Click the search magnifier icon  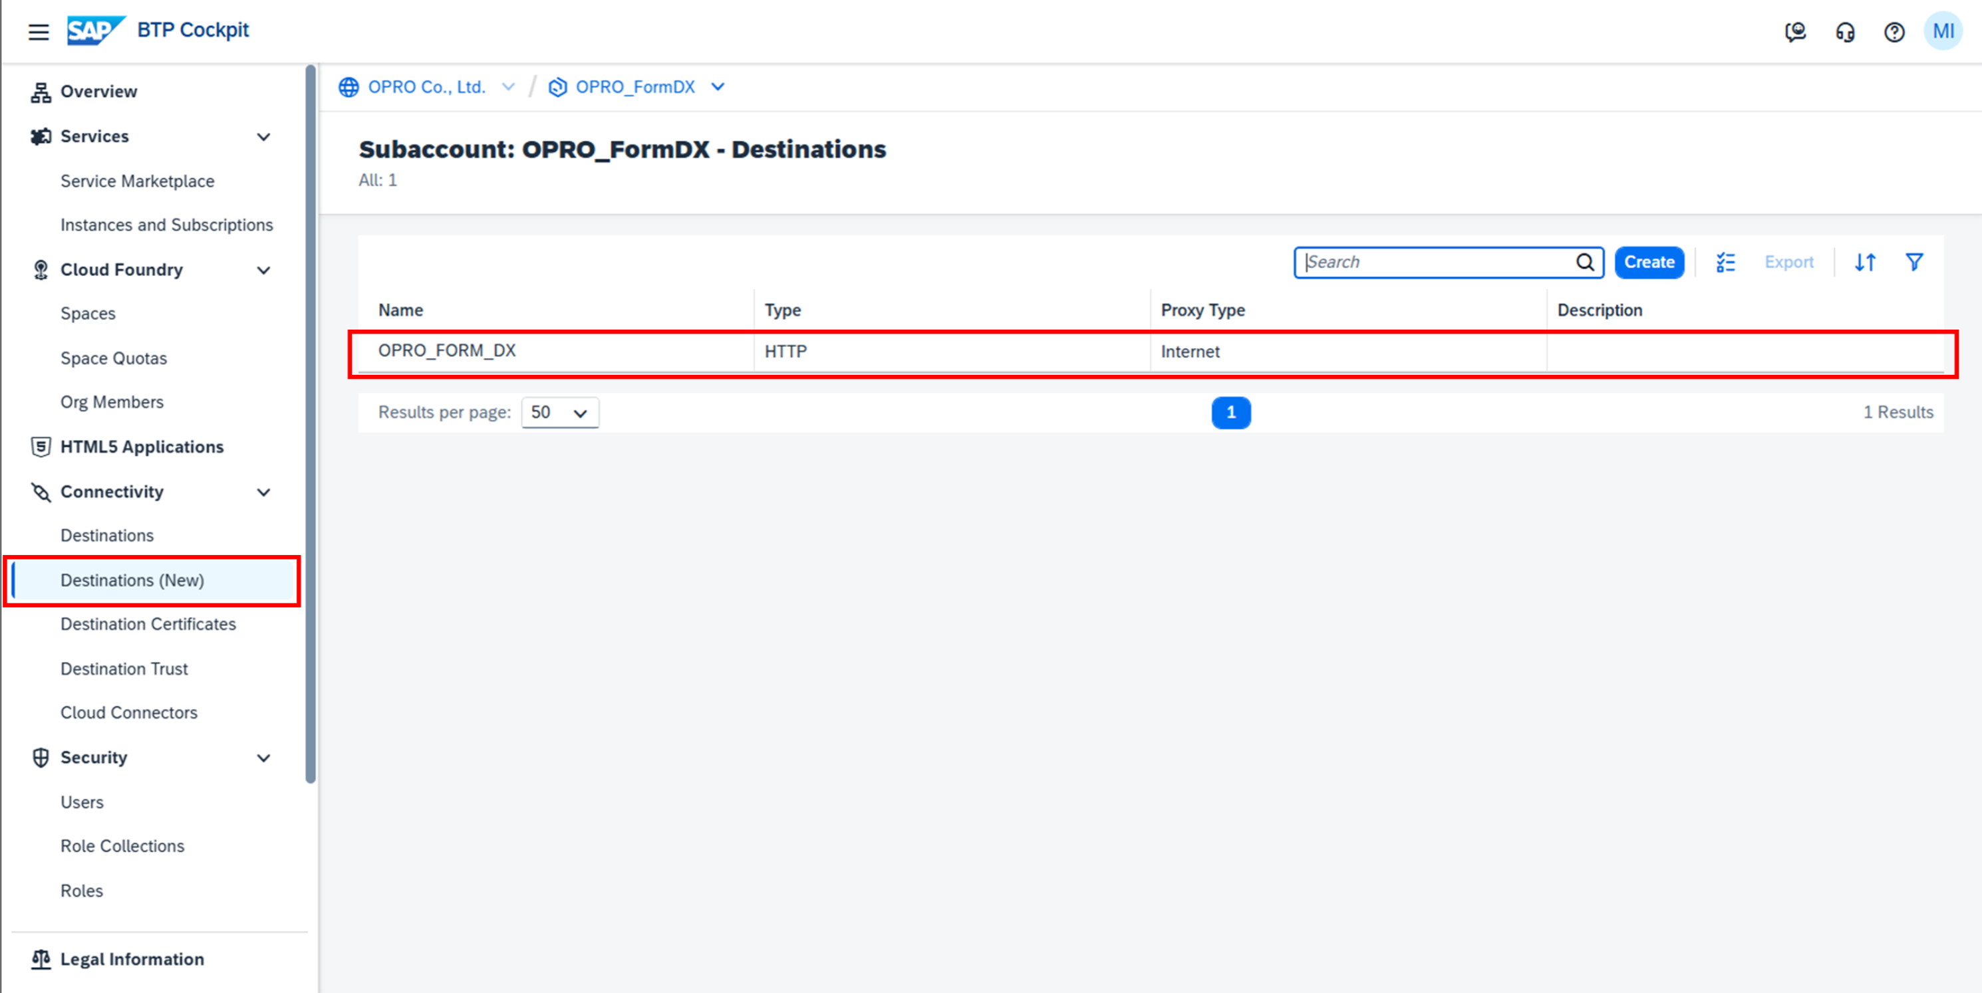click(x=1585, y=263)
